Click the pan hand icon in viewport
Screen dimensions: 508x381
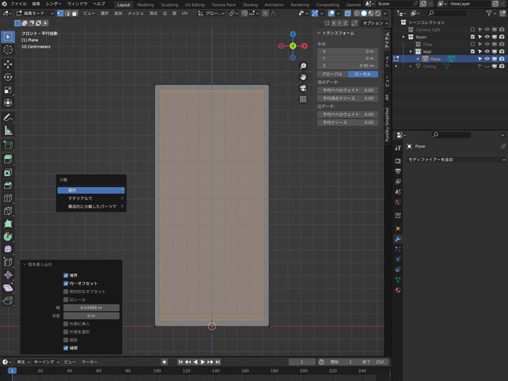[303, 77]
